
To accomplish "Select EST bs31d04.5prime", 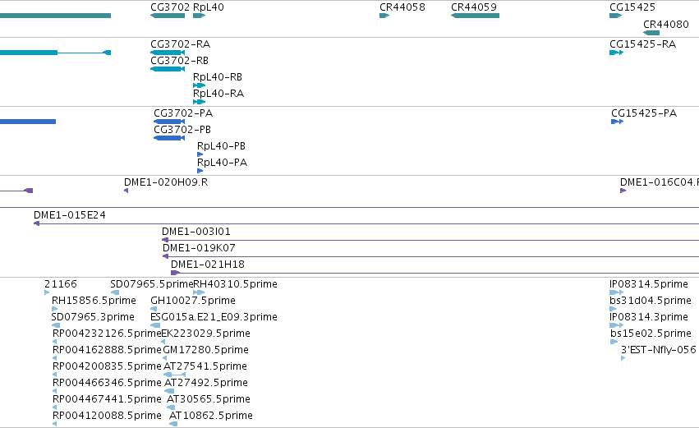I will (613, 309).
